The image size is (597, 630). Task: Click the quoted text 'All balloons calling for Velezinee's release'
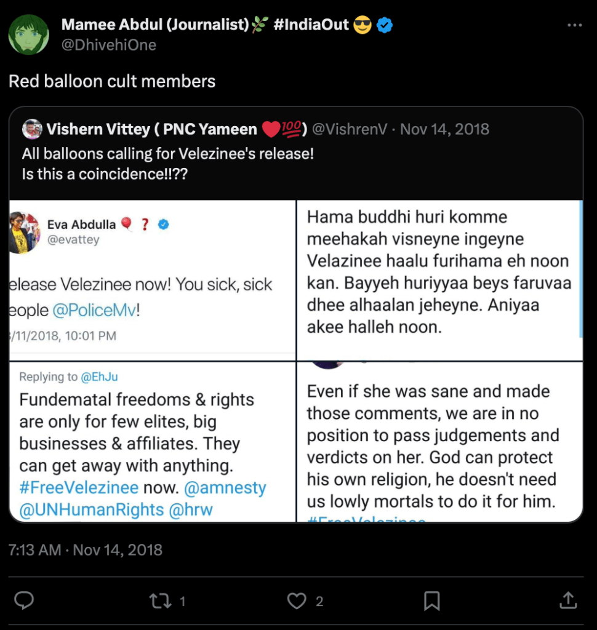tap(167, 154)
